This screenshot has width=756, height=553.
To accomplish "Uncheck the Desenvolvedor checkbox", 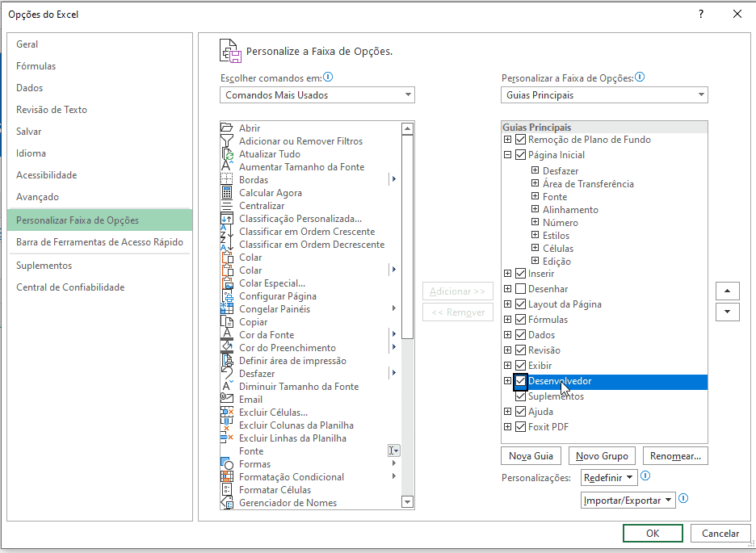I will [x=520, y=381].
